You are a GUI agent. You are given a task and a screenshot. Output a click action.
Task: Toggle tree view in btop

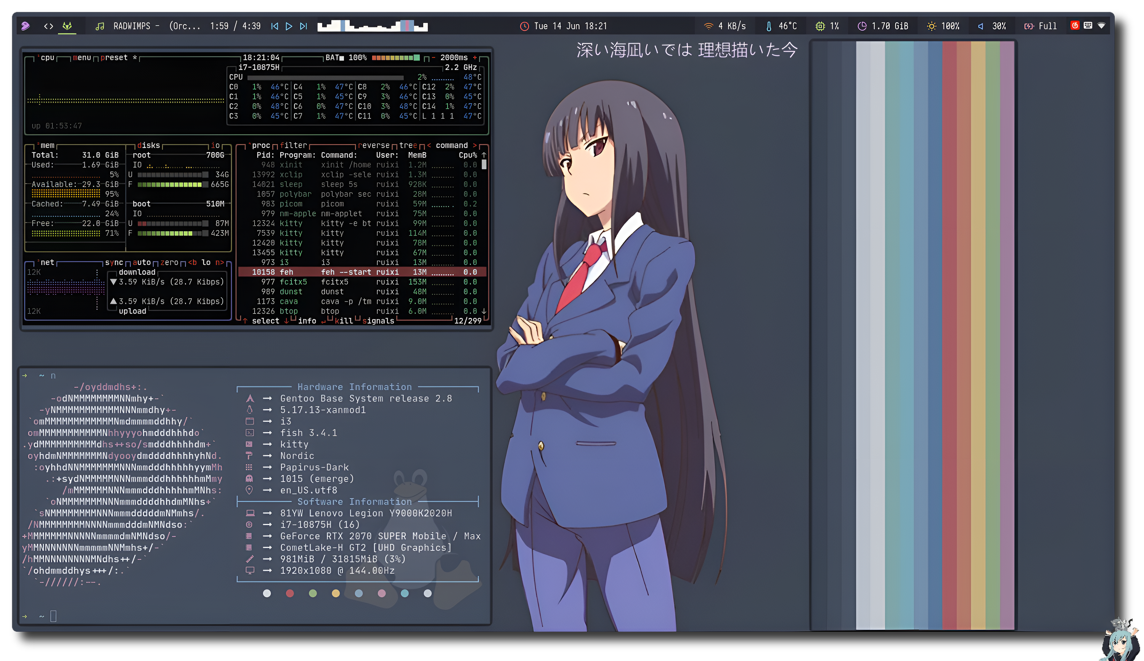coord(408,145)
